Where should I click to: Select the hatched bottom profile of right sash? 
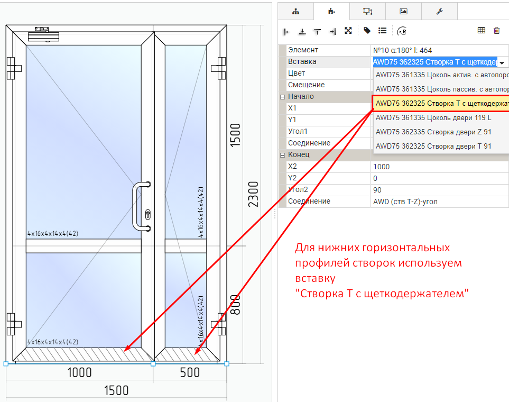coord(187,354)
